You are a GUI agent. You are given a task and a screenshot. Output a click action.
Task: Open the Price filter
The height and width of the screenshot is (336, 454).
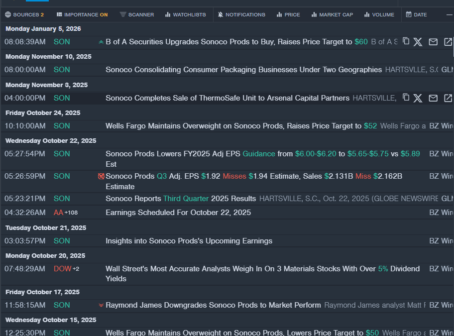coord(288,15)
